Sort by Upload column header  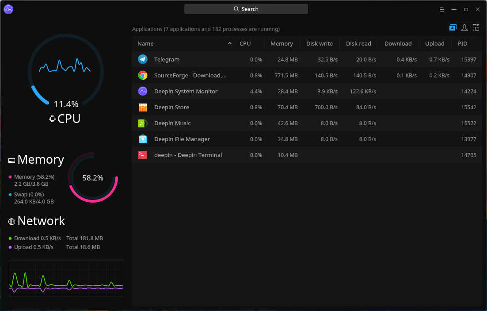434,43
